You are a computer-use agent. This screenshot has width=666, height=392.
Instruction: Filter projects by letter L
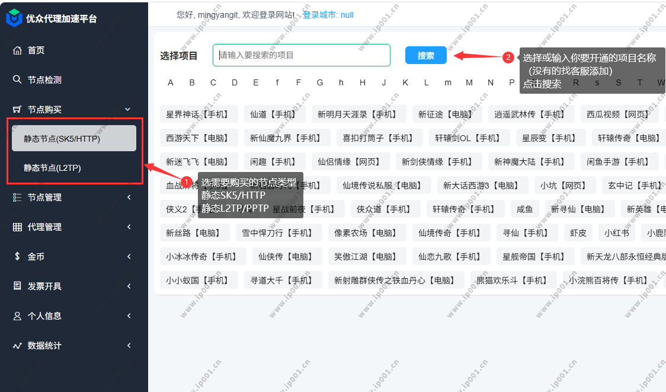(x=427, y=82)
